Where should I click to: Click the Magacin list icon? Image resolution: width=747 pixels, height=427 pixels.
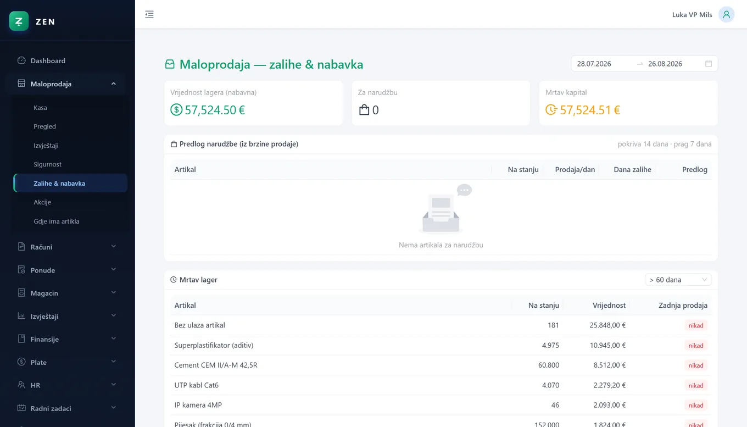(x=21, y=293)
